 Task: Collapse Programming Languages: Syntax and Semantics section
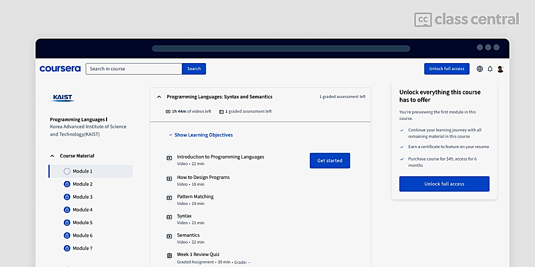159,96
